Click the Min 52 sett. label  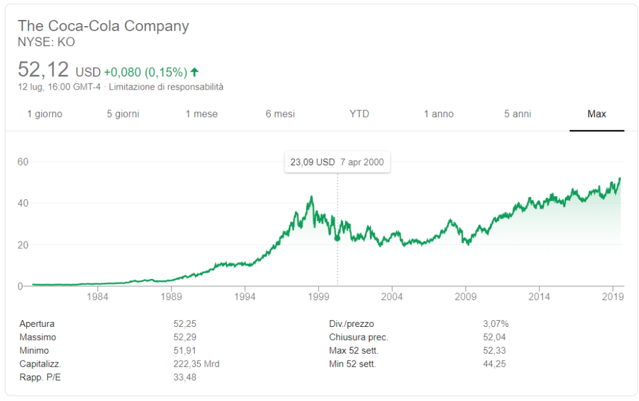click(353, 364)
